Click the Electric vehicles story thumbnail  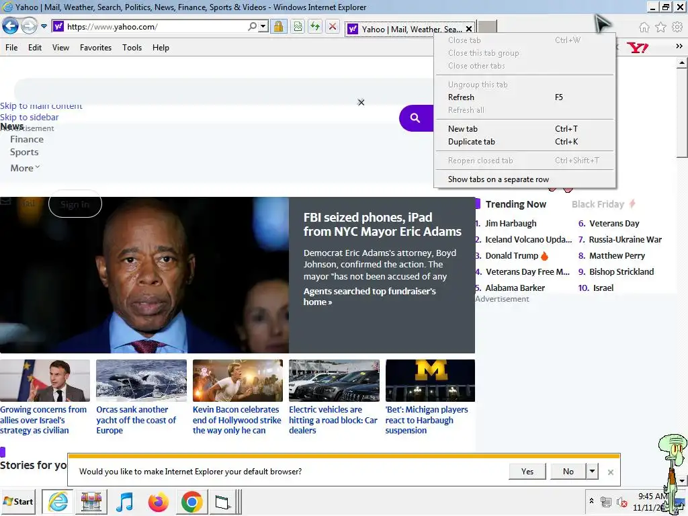click(x=334, y=380)
